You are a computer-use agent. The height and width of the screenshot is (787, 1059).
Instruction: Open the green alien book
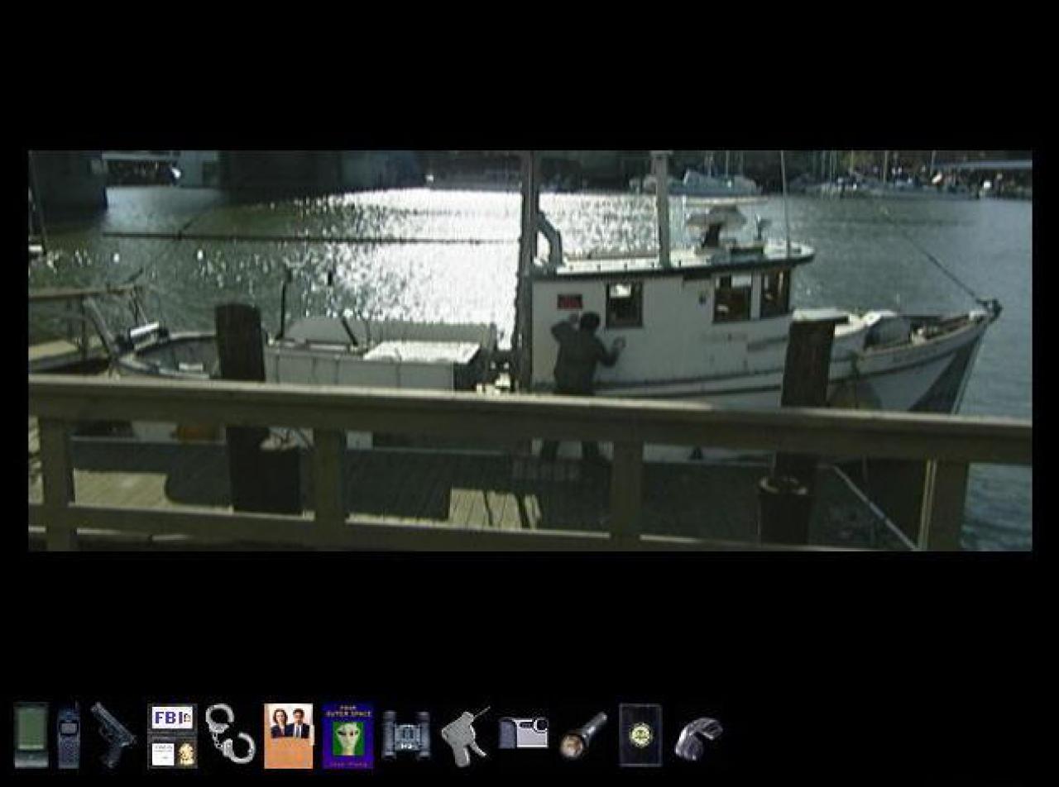pos(347,736)
